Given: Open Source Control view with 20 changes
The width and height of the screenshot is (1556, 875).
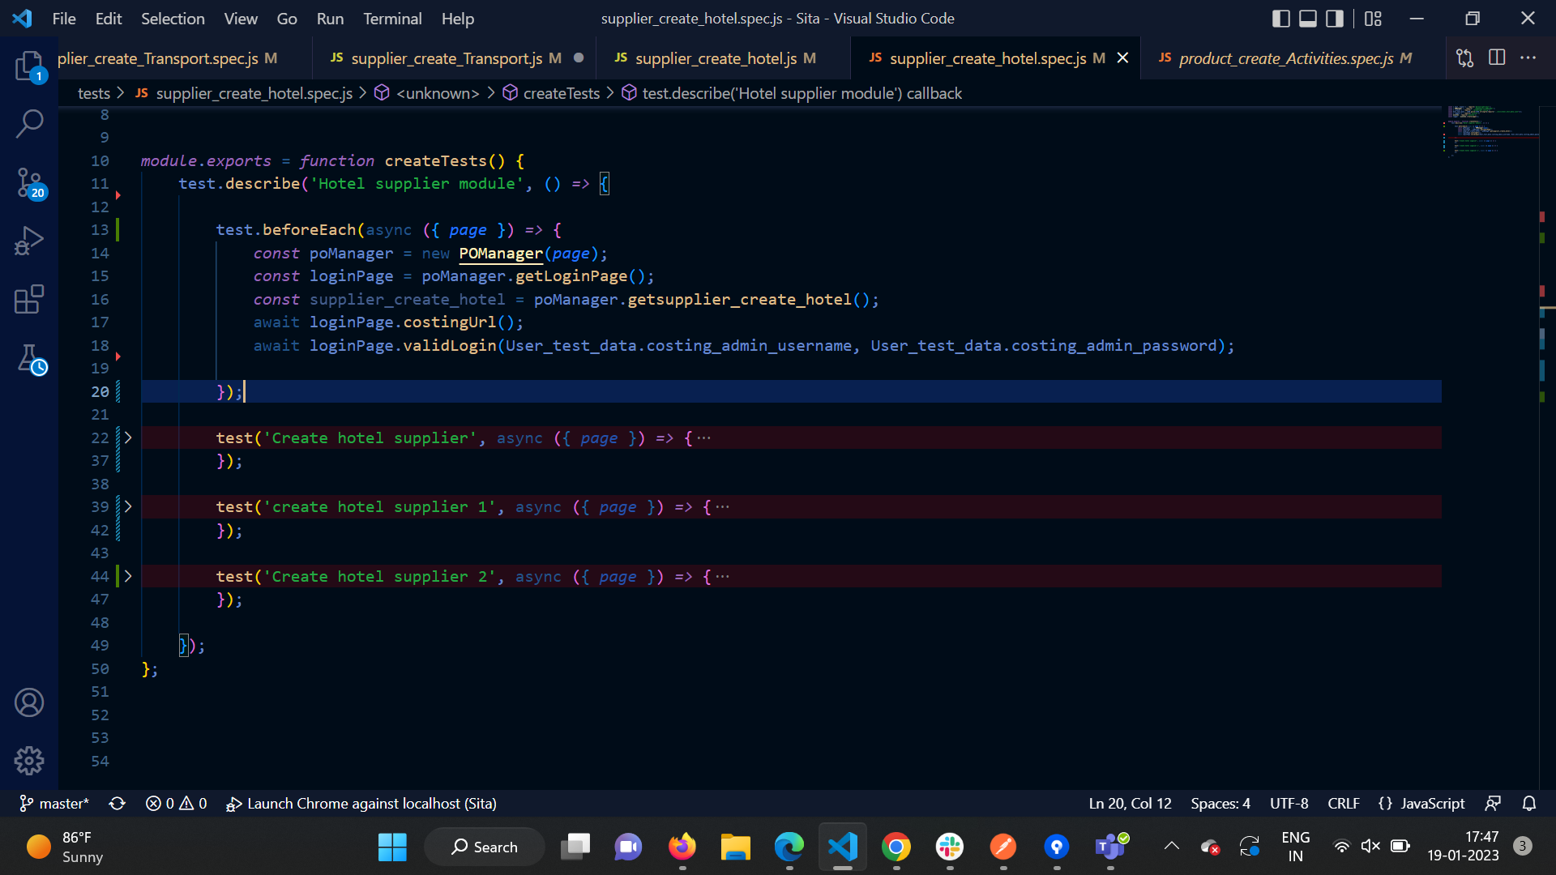Looking at the screenshot, I should pos(29,183).
